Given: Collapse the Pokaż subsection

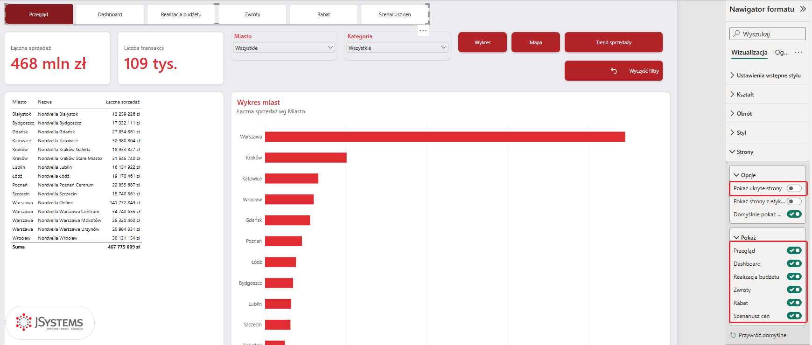Looking at the screenshot, I should pos(768,237).
